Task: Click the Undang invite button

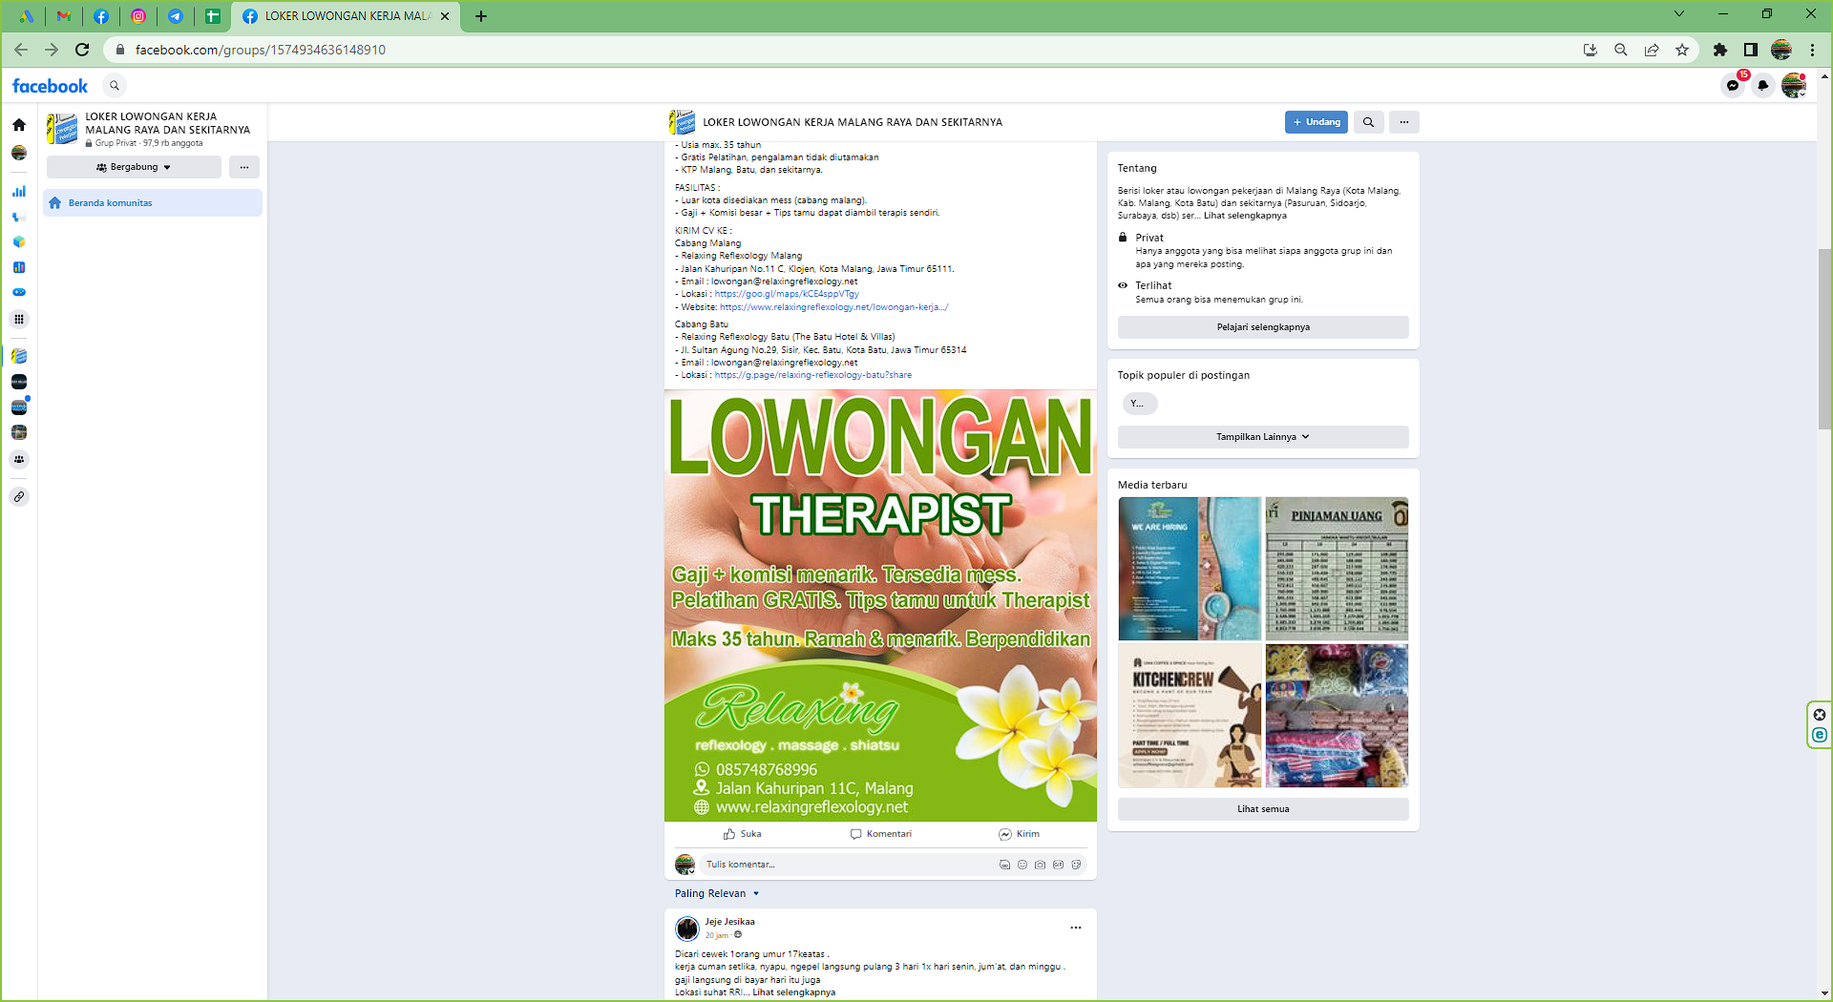Action: pyautogui.click(x=1317, y=122)
